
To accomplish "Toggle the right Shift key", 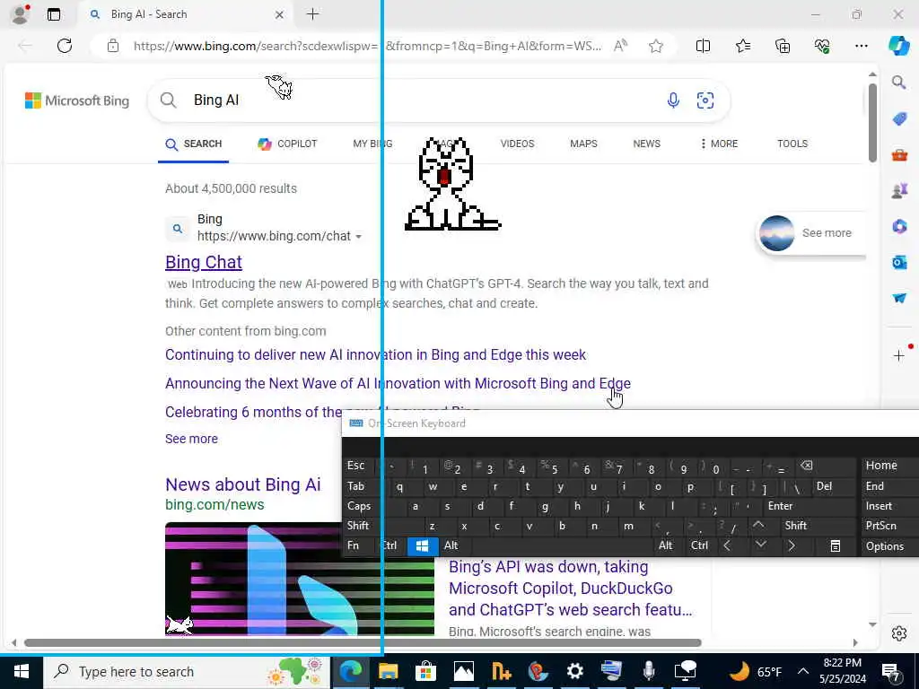I will click(795, 526).
